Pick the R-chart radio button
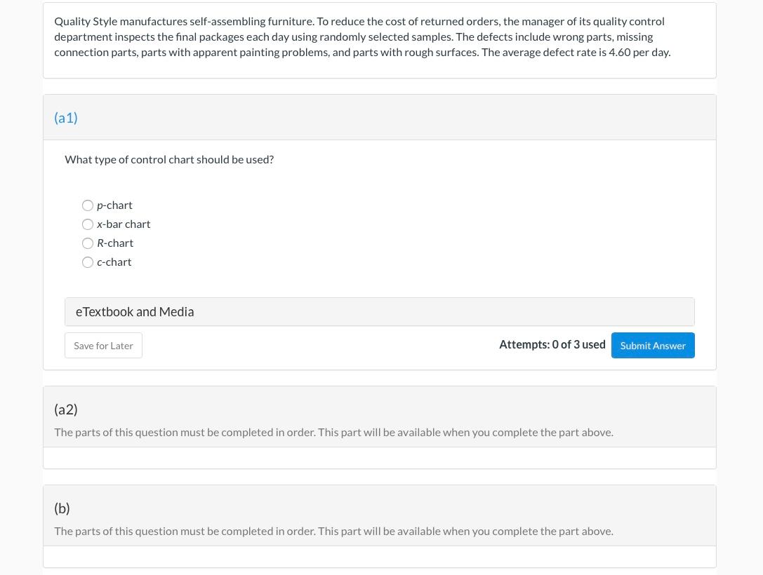Screen dimensions: 763x575 pos(88,243)
